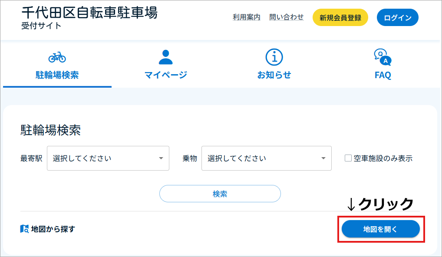
Task: Click the info circle icon above お知らせ
Action: coord(274,57)
